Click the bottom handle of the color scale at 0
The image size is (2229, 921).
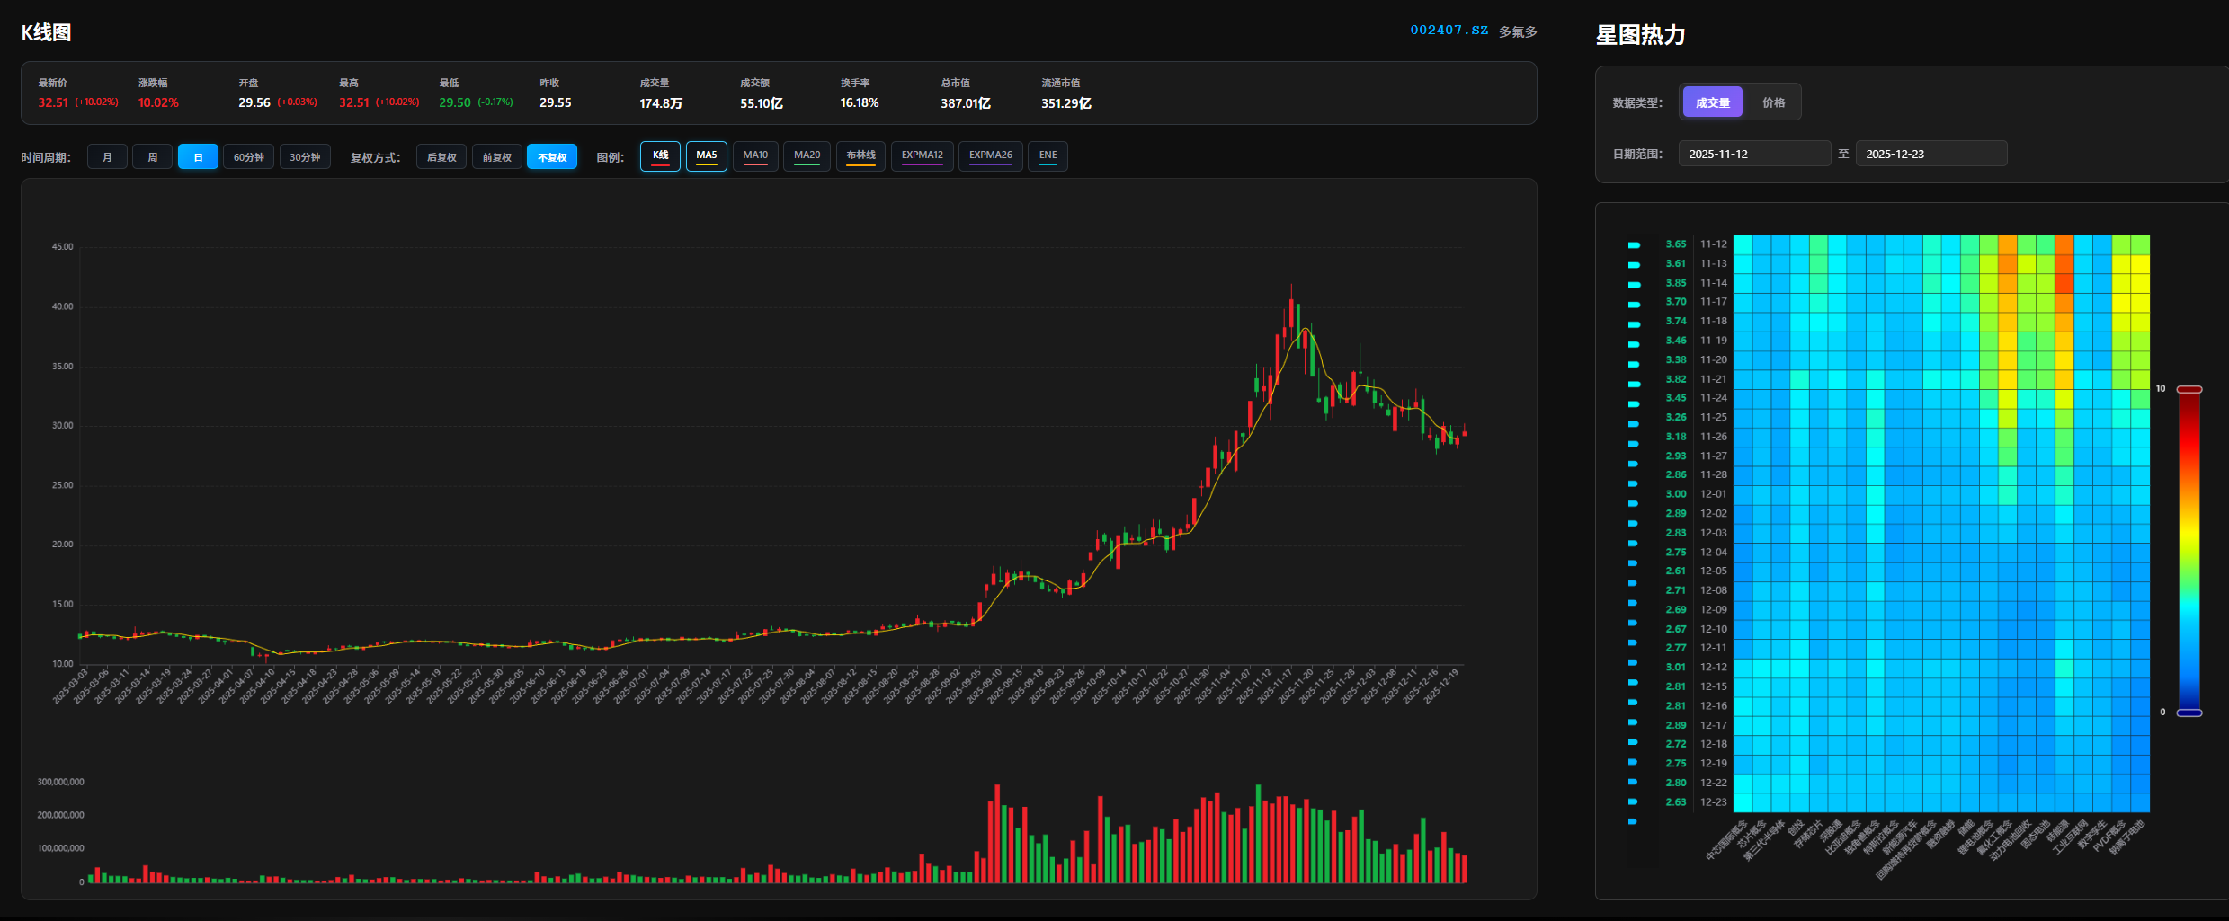coord(2189,713)
